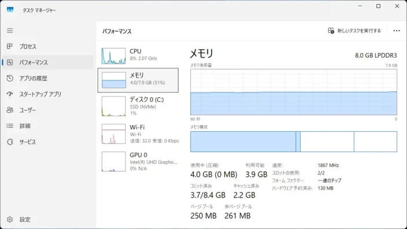407x229 pixels.
Task: Click 250 MB paged pool value
Action: click(x=203, y=216)
